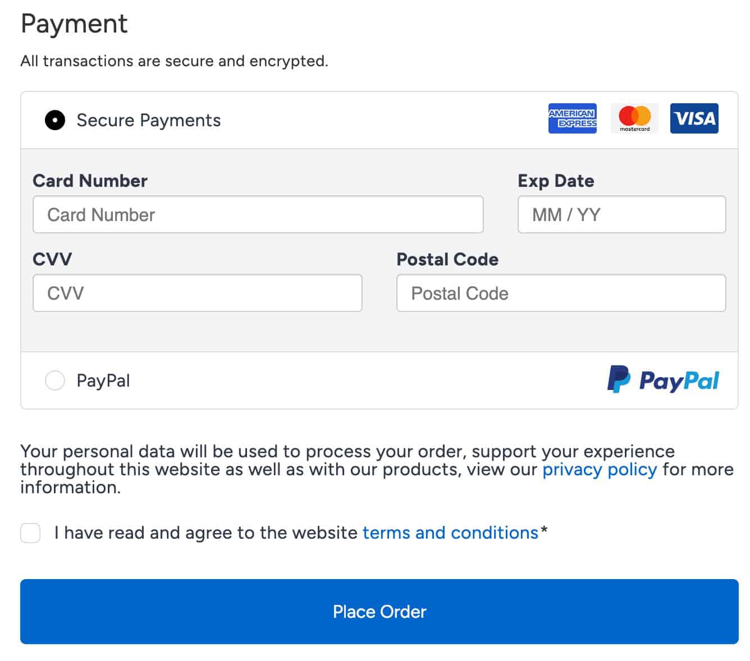The image size is (750, 661).
Task: Click the Postal Code text field
Action: pos(560,293)
